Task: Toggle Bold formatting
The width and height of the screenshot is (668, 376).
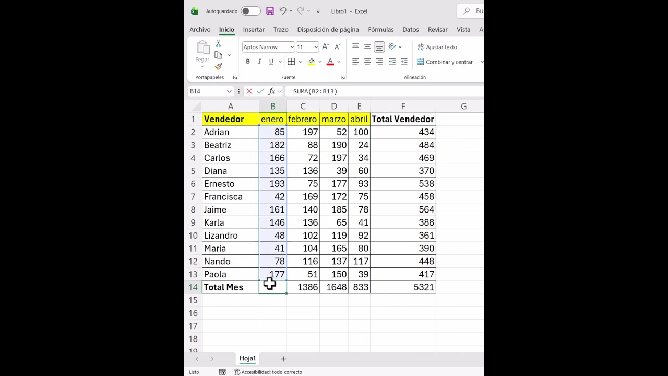Action: (x=248, y=62)
